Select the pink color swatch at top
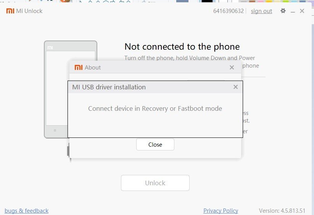314x215 pixels. (x=260, y=1)
